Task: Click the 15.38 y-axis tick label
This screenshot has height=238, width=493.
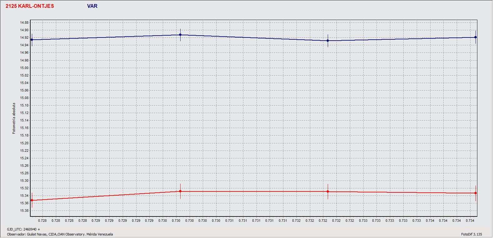Action: [x=24, y=211]
